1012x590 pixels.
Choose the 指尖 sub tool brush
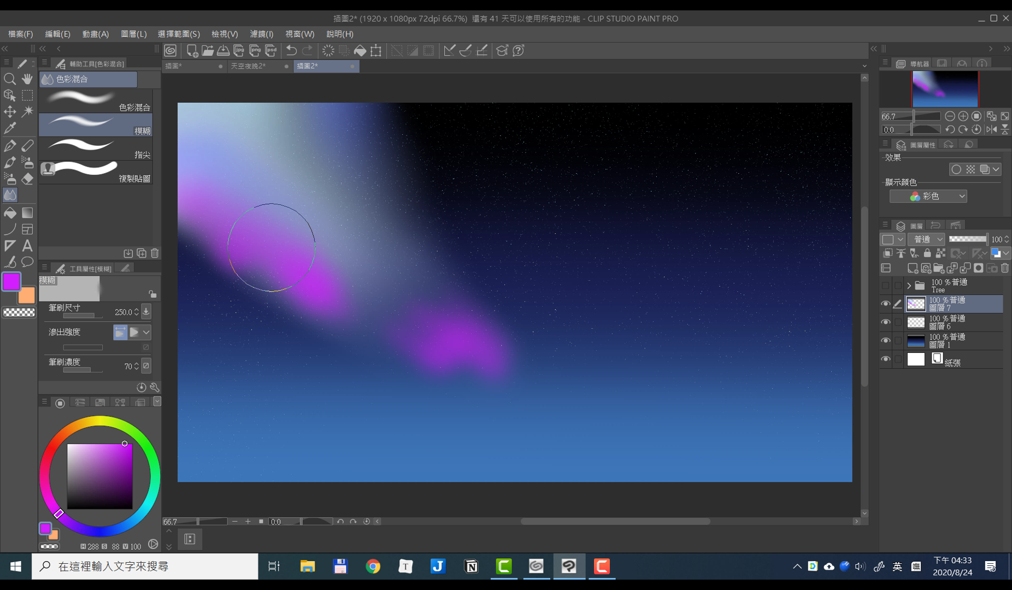[x=96, y=149]
